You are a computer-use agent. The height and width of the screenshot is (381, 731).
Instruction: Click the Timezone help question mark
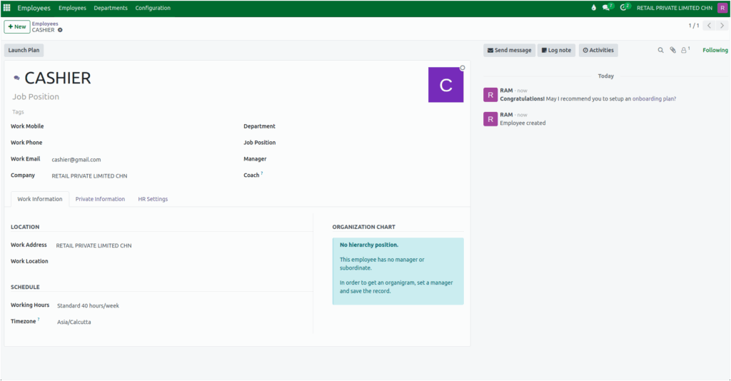click(39, 320)
